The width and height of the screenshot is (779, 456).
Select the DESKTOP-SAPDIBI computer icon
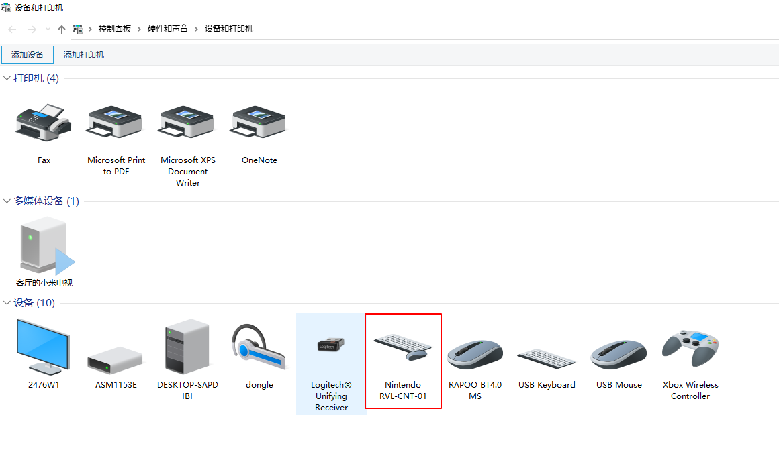pos(187,346)
